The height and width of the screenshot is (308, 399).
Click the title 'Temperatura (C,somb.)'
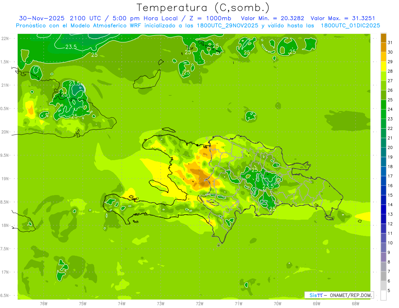(203, 8)
